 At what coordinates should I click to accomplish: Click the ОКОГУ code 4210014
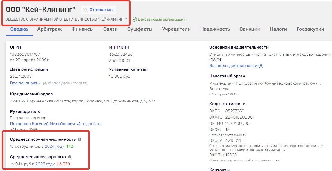[233, 141]
